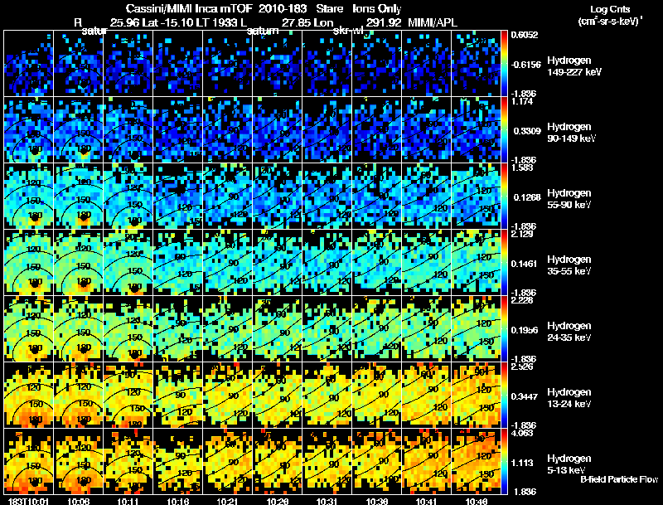The width and height of the screenshot is (663, 505).
Task: Click the 0.1461 colorbar value
Action: 525,264
